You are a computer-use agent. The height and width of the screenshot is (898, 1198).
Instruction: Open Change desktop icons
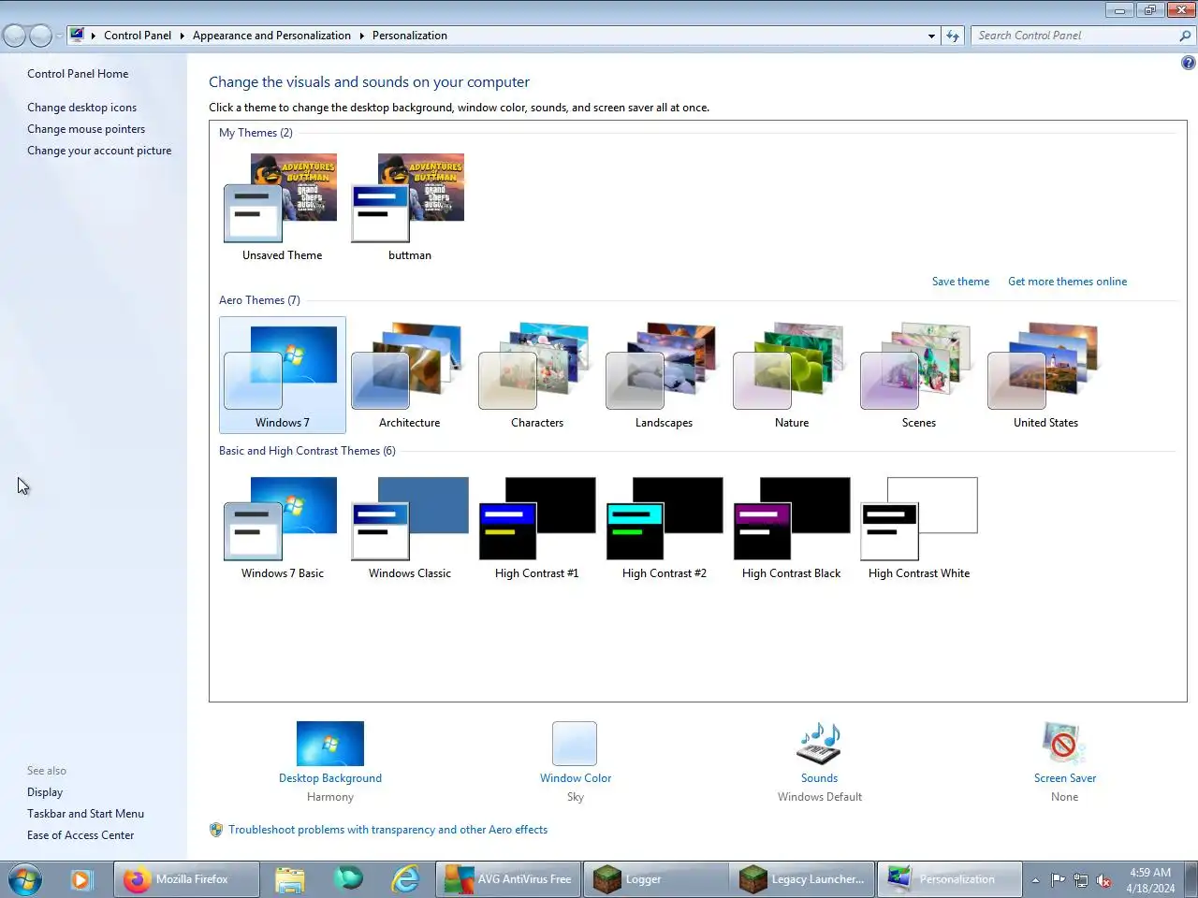[81, 108]
